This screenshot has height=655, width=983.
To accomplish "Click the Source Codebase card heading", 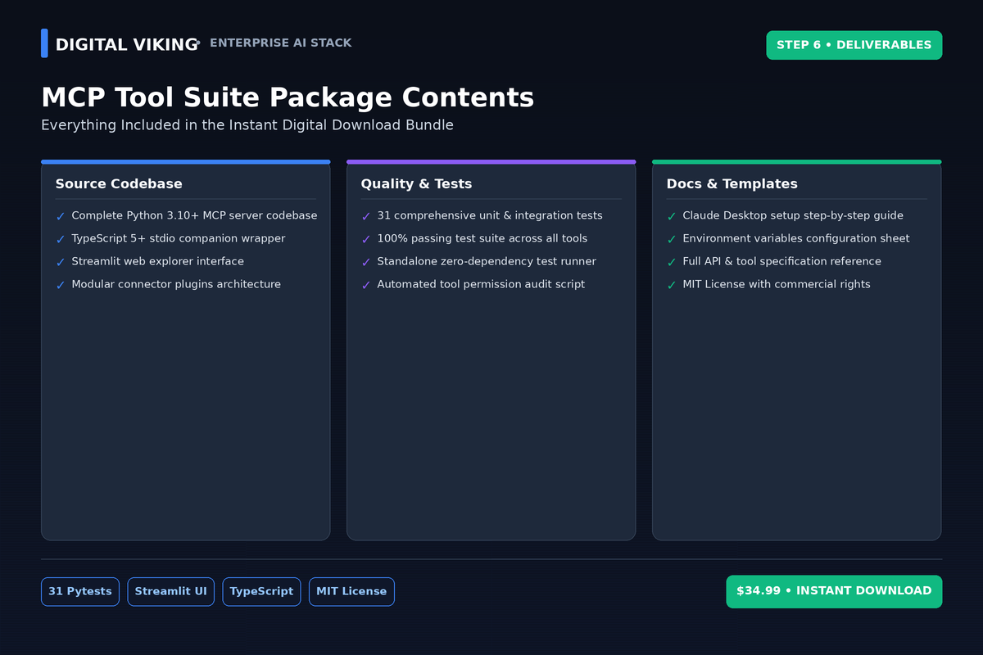I will coord(119,184).
